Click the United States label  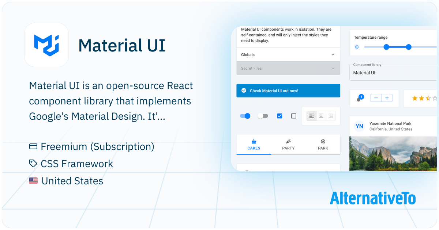[72, 181]
